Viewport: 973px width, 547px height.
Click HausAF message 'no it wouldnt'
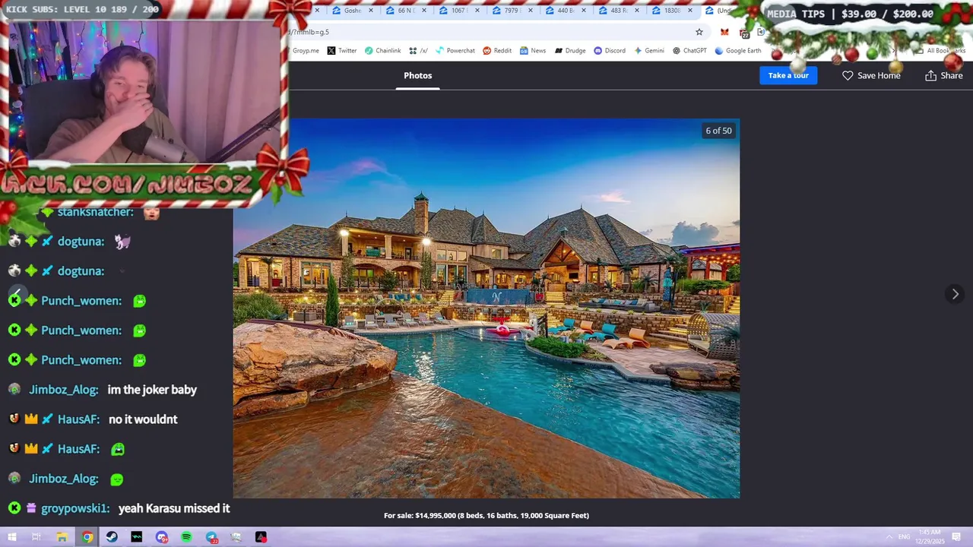(143, 419)
